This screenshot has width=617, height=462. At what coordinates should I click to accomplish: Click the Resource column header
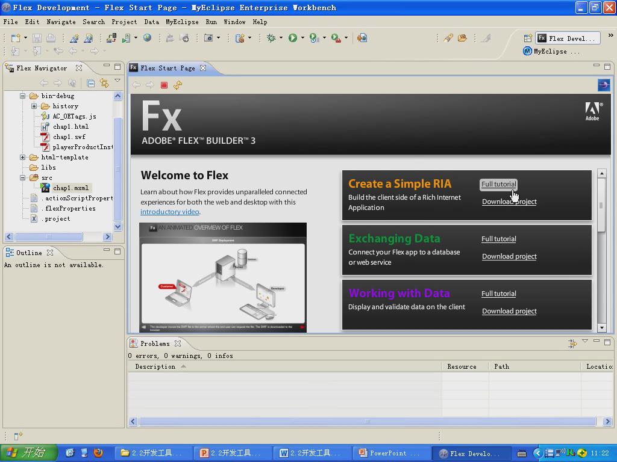pyautogui.click(x=465, y=366)
